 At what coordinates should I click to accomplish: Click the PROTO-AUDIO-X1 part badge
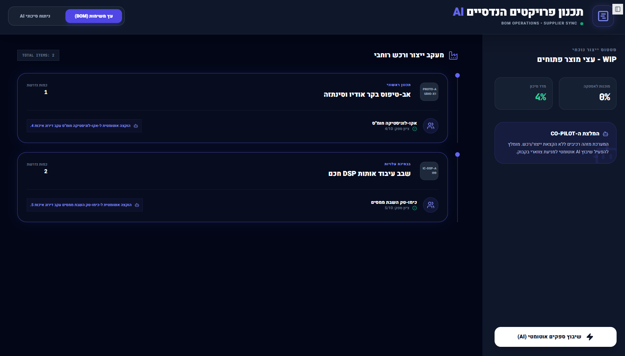(429, 92)
